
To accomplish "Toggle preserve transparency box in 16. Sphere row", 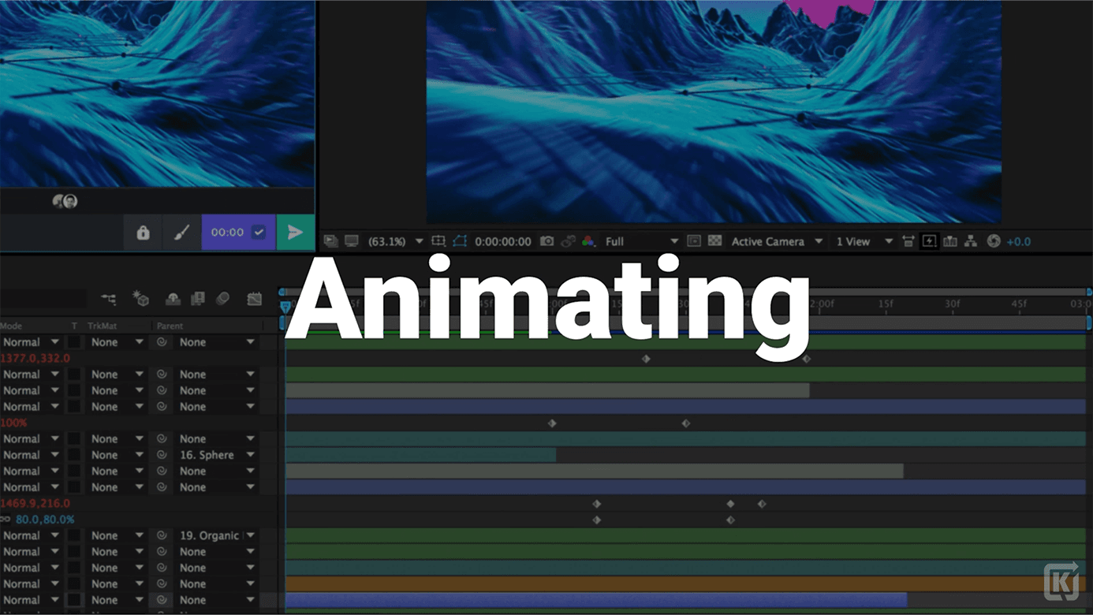I will tap(74, 455).
